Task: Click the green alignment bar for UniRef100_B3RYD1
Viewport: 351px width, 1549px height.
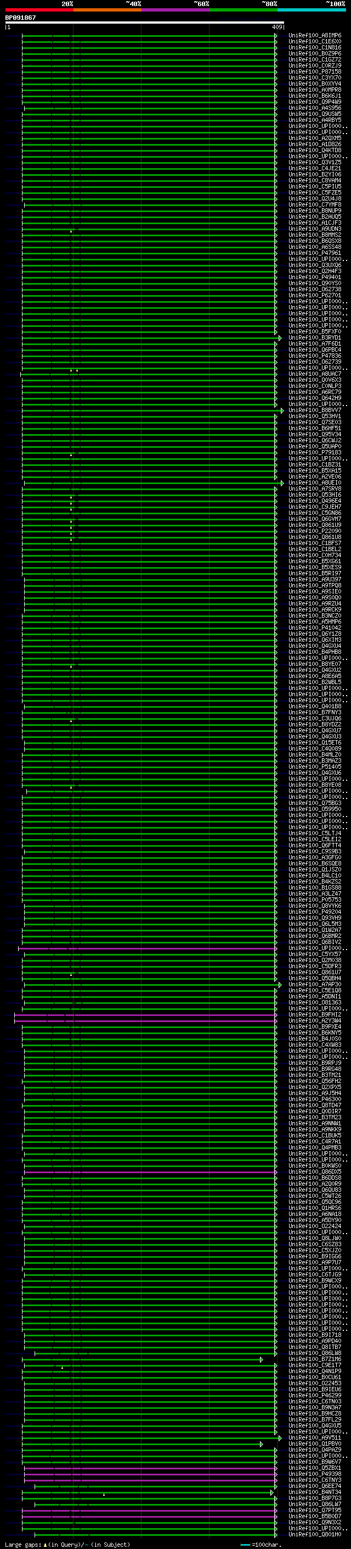Action: point(150,338)
